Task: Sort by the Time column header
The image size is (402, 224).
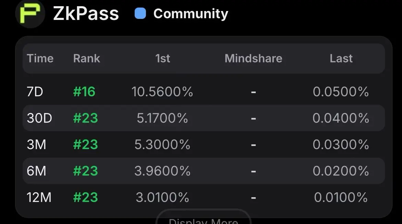Action: 40,58
